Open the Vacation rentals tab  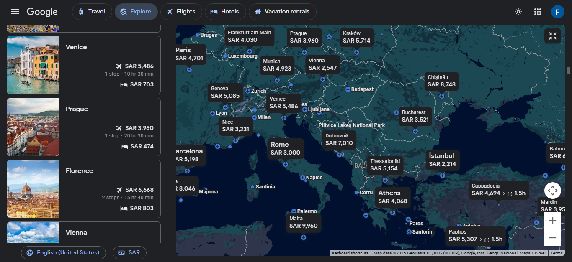pos(282,12)
